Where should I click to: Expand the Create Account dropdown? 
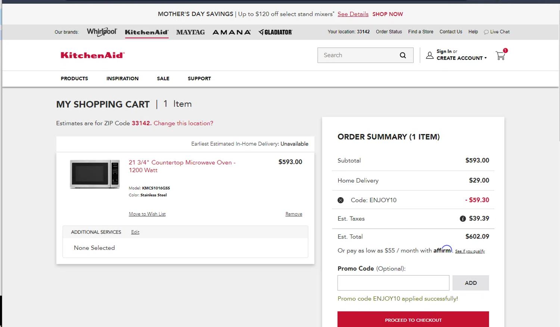(x=461, y=58)
